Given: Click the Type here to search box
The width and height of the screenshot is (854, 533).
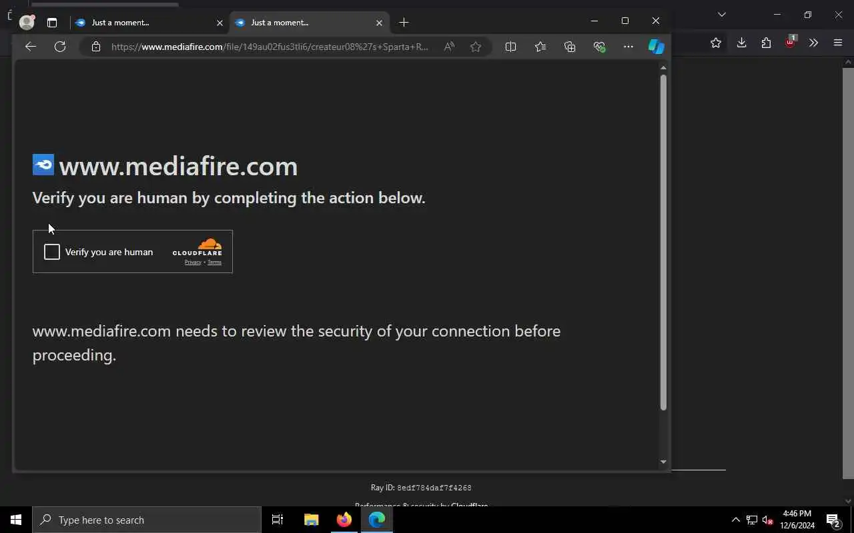Looking at the screenshot, I should pyautogui.click(x=147, y=520).
